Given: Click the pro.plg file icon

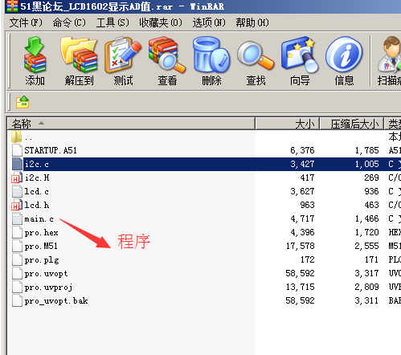Looking at the screenshot, I should (17, 259).
